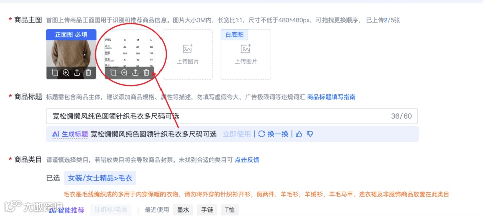
Task: Delete the size chart image
Action: [146, 73]
